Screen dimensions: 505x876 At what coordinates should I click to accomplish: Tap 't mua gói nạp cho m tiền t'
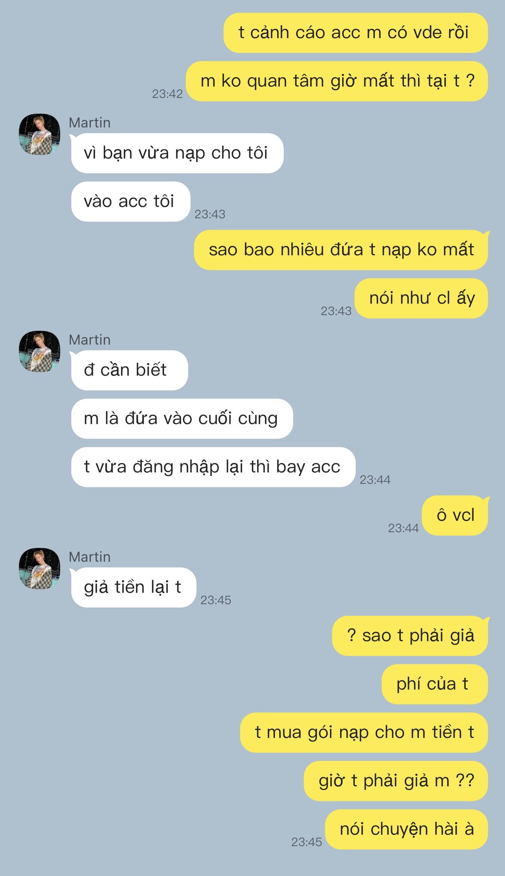(364, 733)
